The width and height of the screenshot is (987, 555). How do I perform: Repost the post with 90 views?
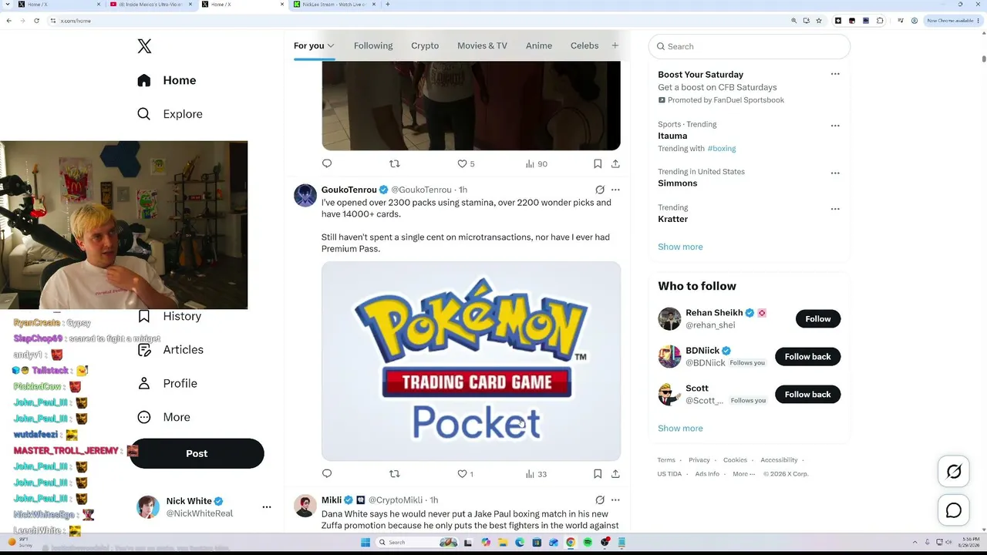click(395, 163)
